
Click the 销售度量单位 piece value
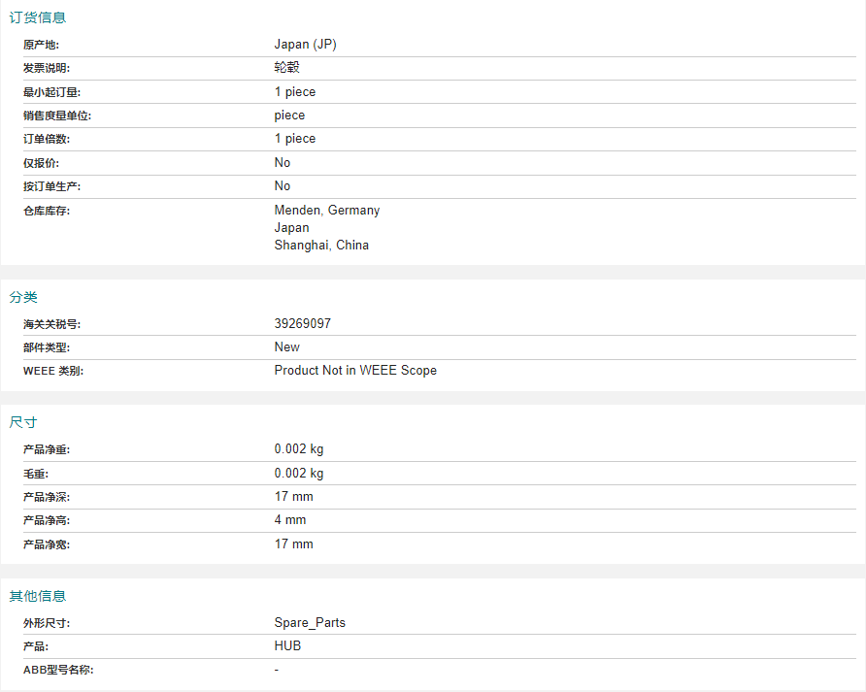[x=289, y=115]
